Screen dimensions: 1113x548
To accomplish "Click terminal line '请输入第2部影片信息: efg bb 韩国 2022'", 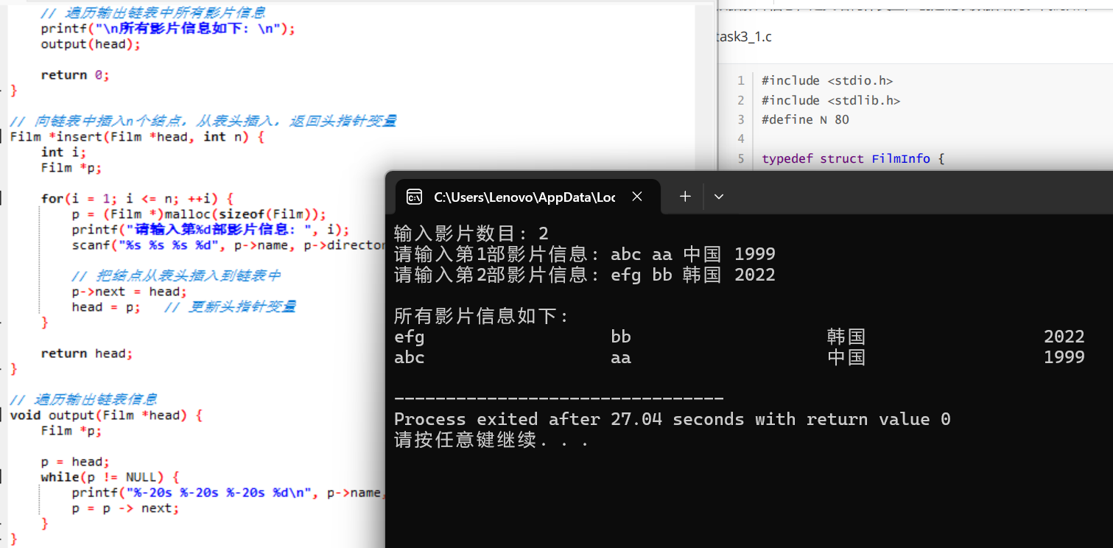I will [x=585, y=275].
